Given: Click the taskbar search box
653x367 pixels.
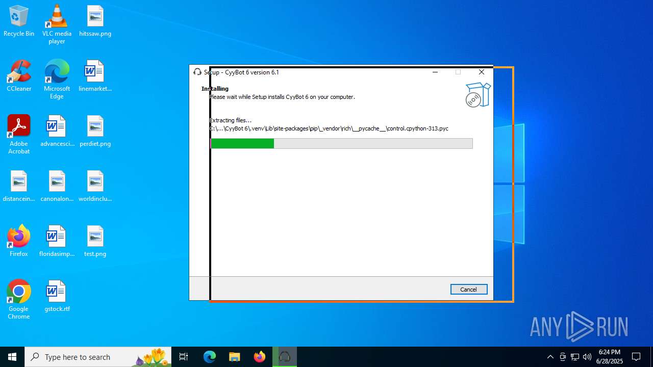Looking at the screenshot, I should [x=98, y=357].
